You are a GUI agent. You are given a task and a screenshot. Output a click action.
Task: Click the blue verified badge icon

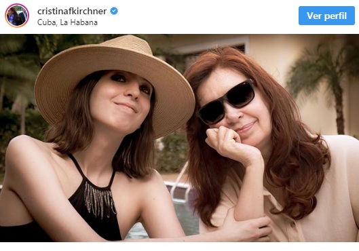(x=114, y=11)
